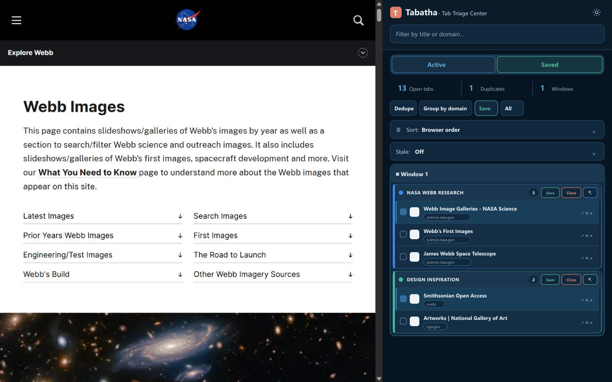Check the James Webb Space Telescope checkbox
The height and width of the screenshot is (382, 612).
[x=403, y=257]
